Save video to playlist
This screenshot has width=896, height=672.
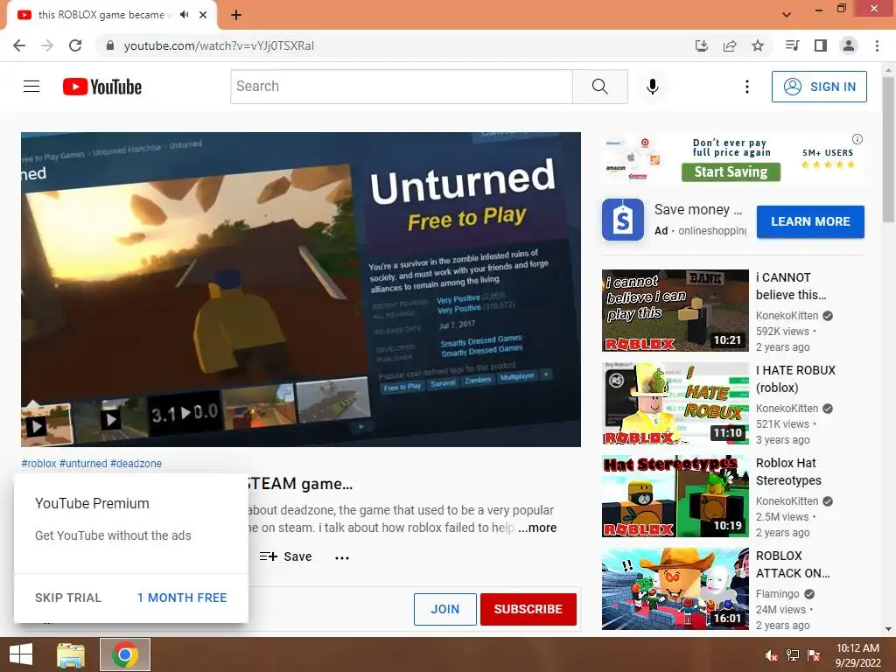point(286,556)
